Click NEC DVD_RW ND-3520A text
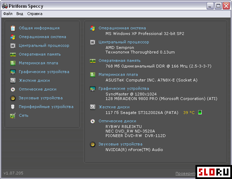This screenshot has width=232, height=179. click(x=130, y=131)
